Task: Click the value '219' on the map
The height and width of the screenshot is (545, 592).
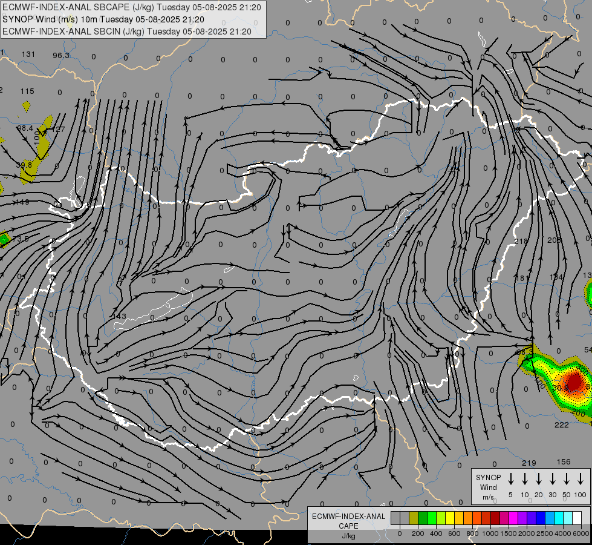Action: point(529,463)
